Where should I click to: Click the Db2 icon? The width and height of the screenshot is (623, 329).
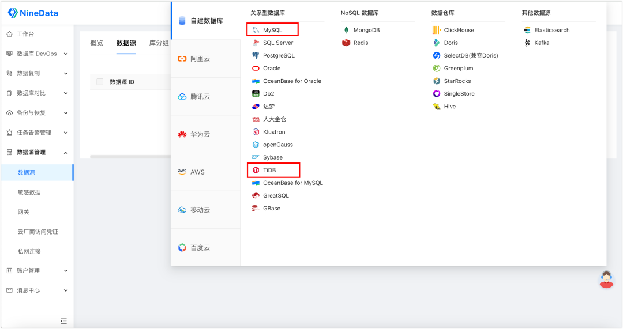256,94
